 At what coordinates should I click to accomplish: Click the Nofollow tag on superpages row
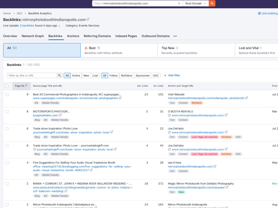point(197,103)
